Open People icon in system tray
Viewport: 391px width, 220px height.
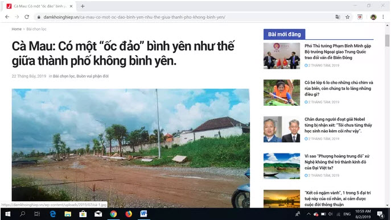(298, 214)
